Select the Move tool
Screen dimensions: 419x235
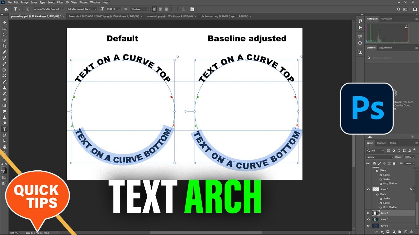(x=5, y=23)
